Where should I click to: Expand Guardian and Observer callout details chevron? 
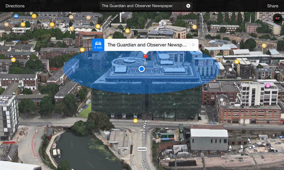[x=193, y=45]
